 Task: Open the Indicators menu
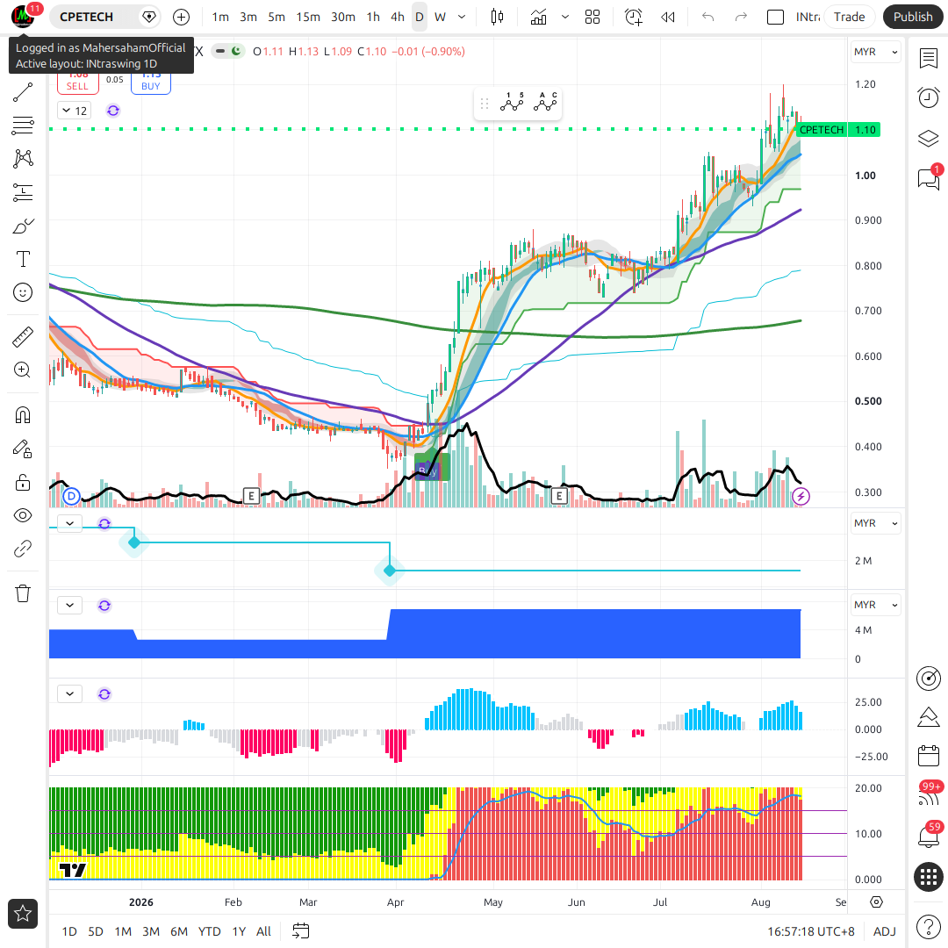click(538, 17)
